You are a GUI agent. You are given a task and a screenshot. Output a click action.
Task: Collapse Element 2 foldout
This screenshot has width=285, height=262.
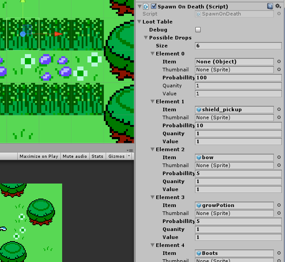click(x=153, y=149)
